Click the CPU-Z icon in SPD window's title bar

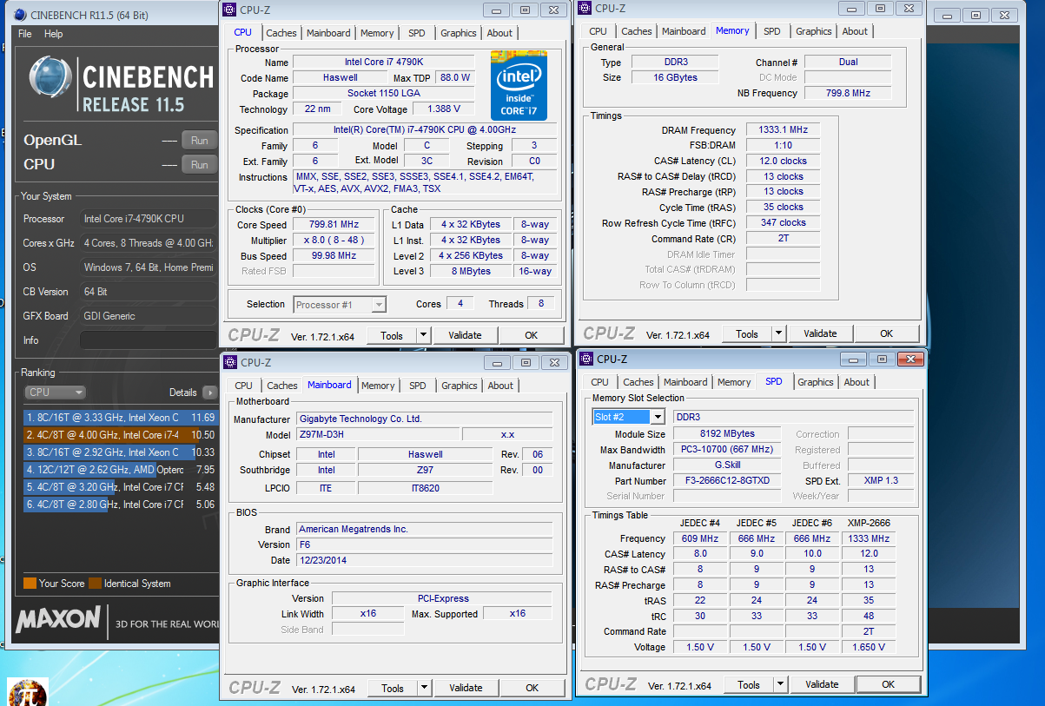pyautogui.click(x=586, y=359)
